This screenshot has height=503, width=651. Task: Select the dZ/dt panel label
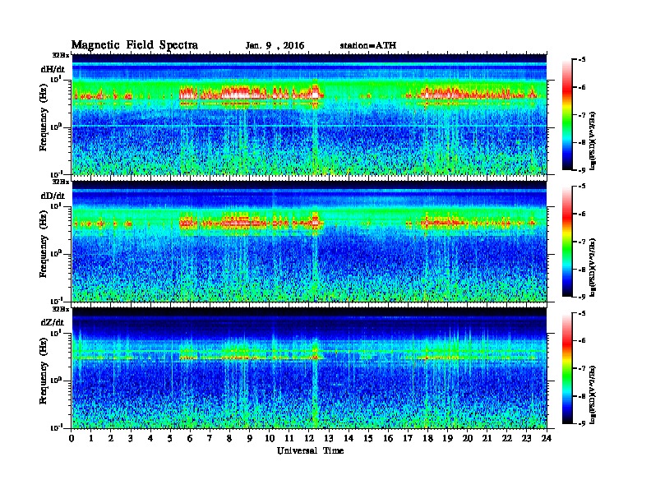tap(53, 322)
